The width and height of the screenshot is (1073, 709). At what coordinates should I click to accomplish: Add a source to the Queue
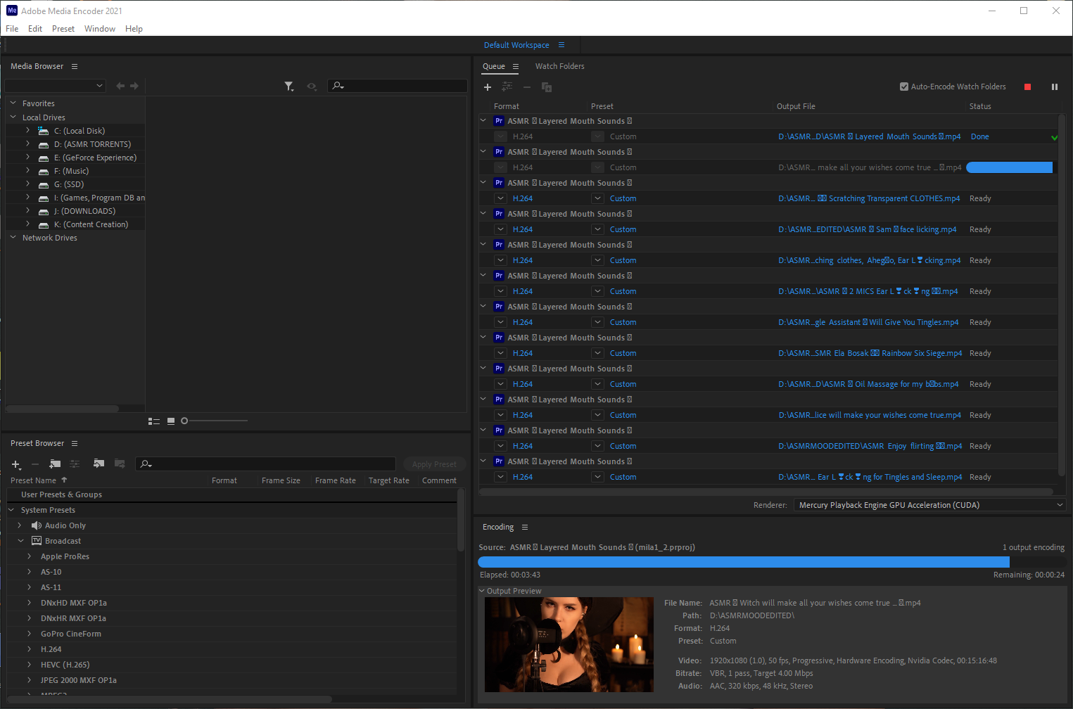(x=488, y=87)
